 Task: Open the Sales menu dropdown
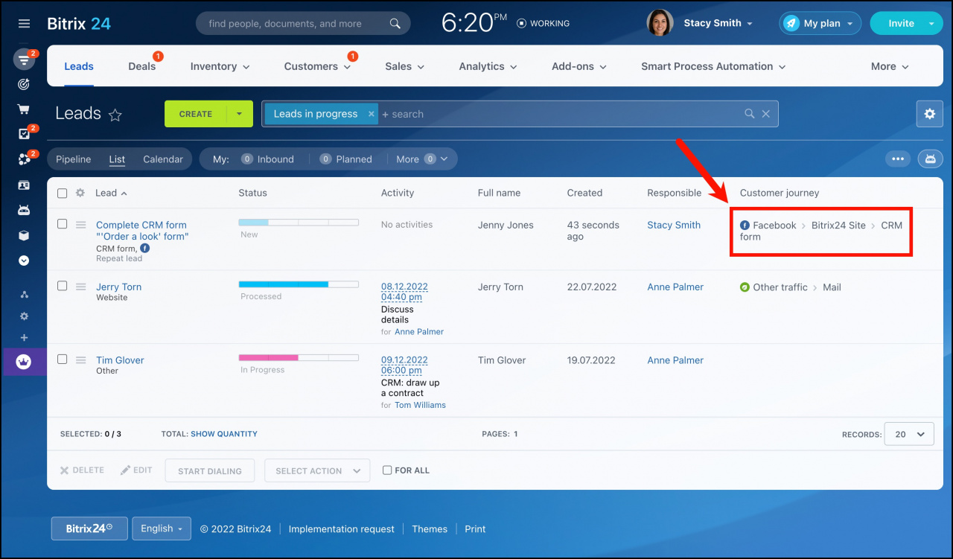click(405, 66)
